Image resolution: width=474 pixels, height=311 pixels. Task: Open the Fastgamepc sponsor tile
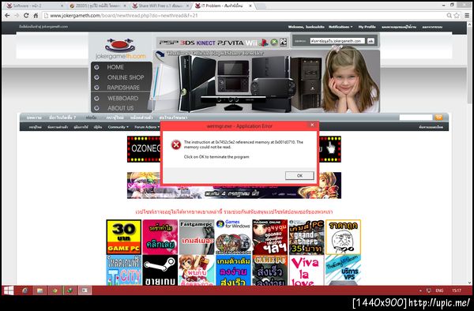[x=197, y=237]
